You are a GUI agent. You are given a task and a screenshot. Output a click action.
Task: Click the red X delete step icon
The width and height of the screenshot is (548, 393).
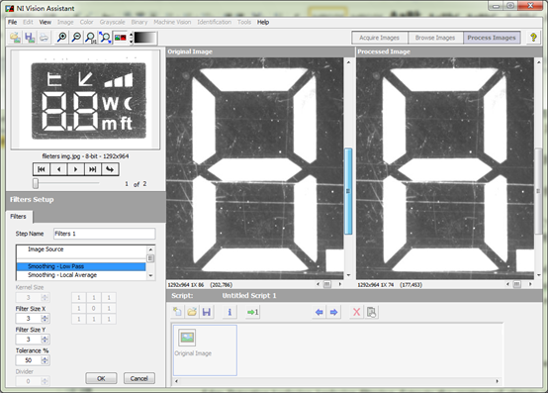[356, 312]
